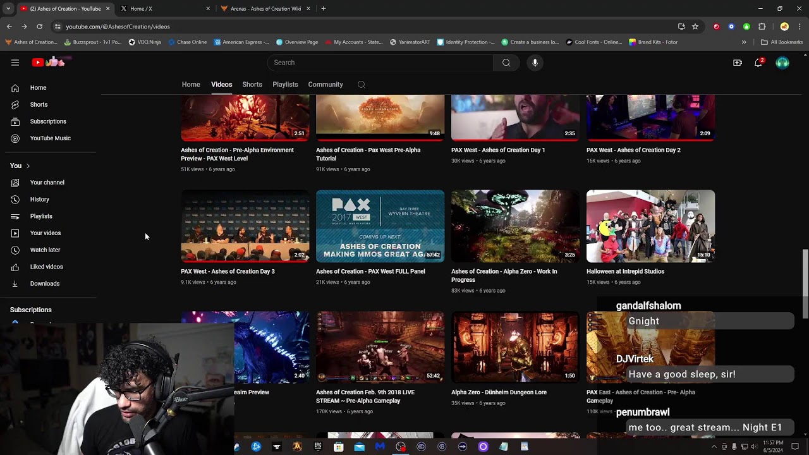809x455 pixels.
Task: Open Dünheim Dungeon Lore thumbnail
Action: pos(516,347)
